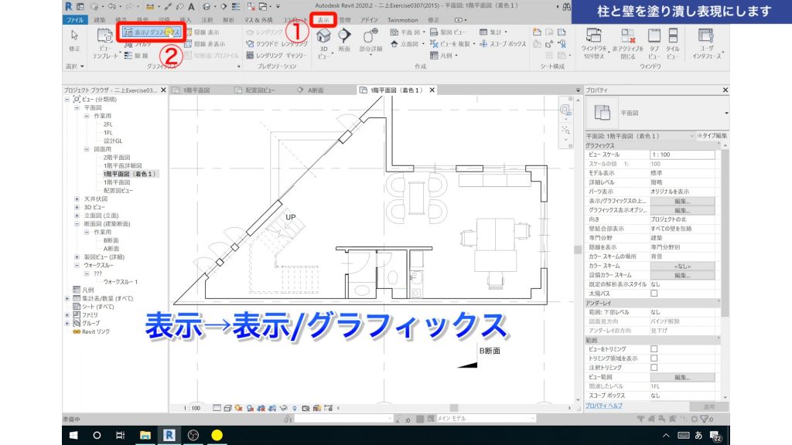Screen dimensions: 792x445
Task: Check the 注釈トリミング option
Action: click(x=654, y=367)
